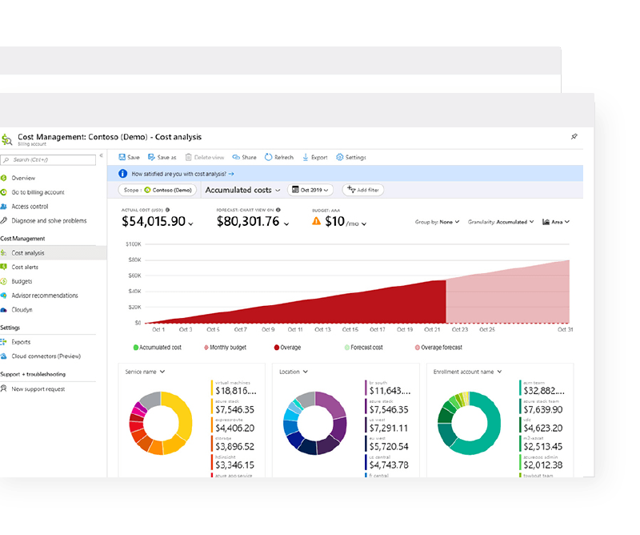
Task: Click the Diagnose and solve wrench icon
Action: pyautogui.click(x=4, y=221)
